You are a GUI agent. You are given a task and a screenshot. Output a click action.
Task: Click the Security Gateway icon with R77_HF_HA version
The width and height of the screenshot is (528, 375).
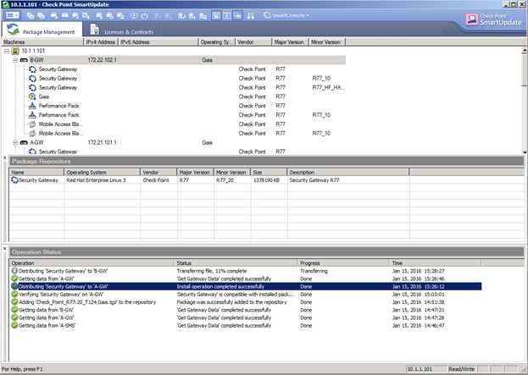(x=32, y=88)
